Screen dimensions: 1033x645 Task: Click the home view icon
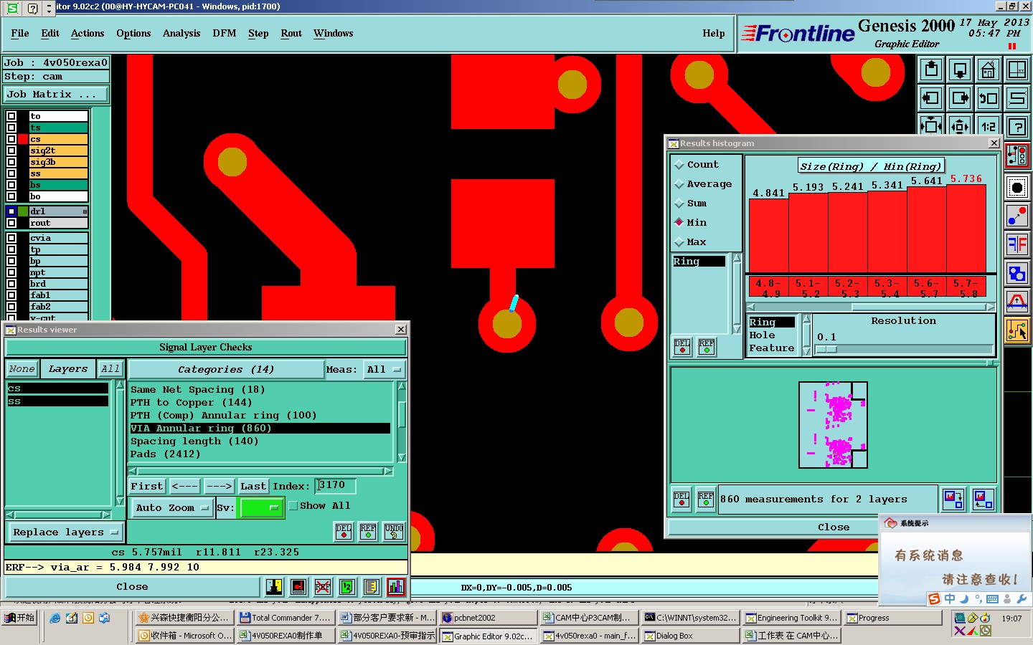tap(989, 70)
